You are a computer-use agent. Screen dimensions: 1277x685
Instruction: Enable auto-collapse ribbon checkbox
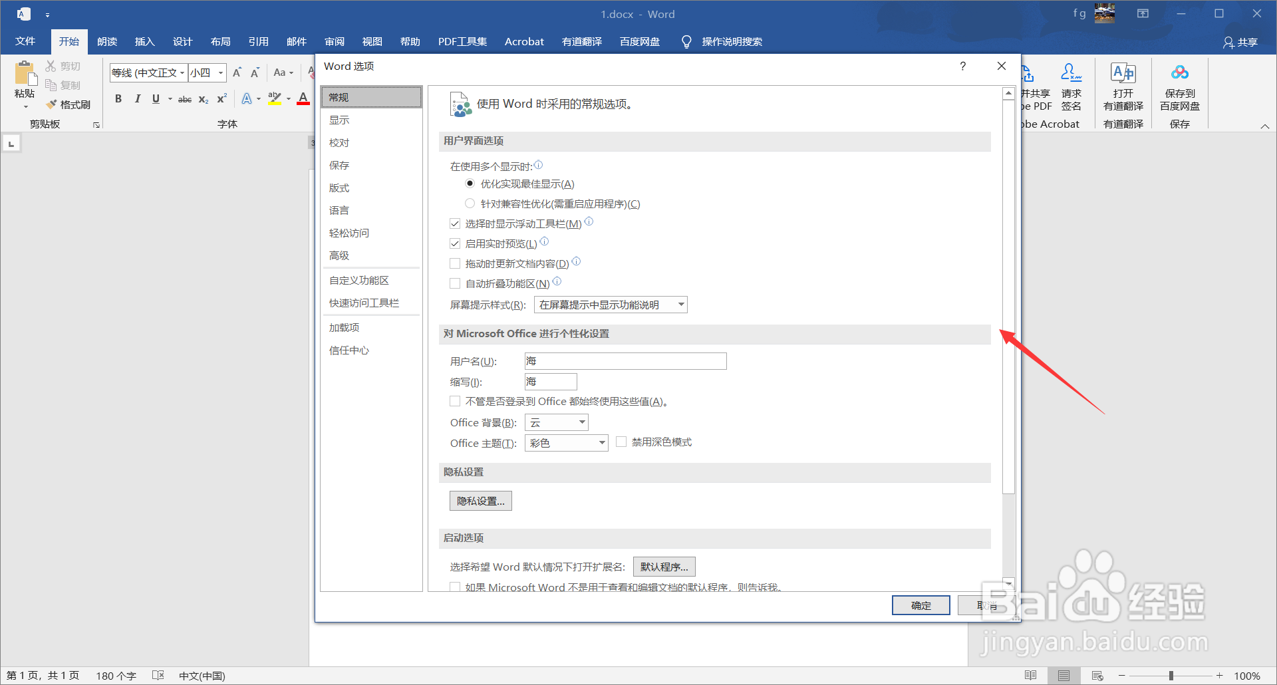[x=455, y=283]
